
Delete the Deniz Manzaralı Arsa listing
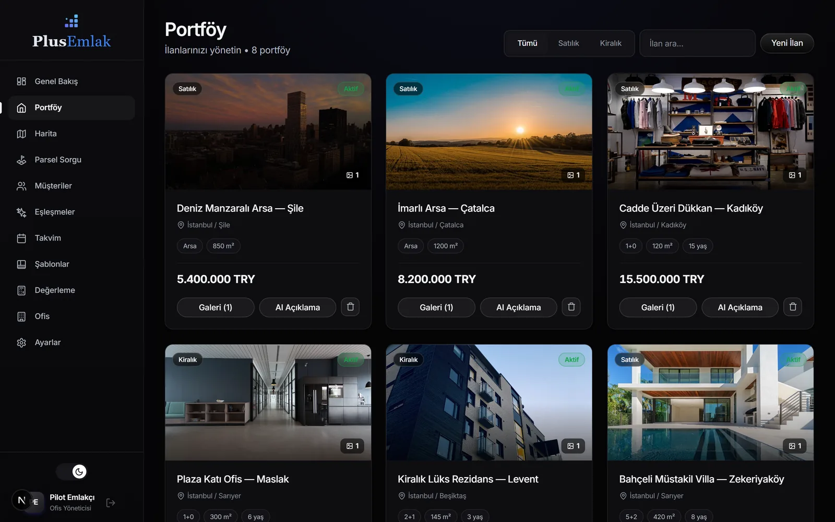click(x=350, y=307)
